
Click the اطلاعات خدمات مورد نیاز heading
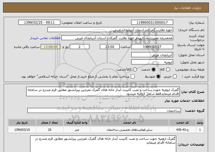[184, 101]
